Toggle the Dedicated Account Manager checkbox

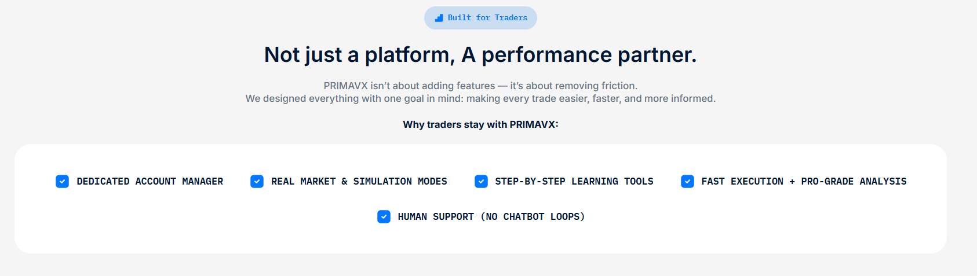point(63,182)
